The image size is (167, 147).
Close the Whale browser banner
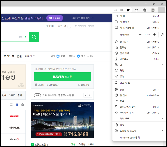(92, 18)
